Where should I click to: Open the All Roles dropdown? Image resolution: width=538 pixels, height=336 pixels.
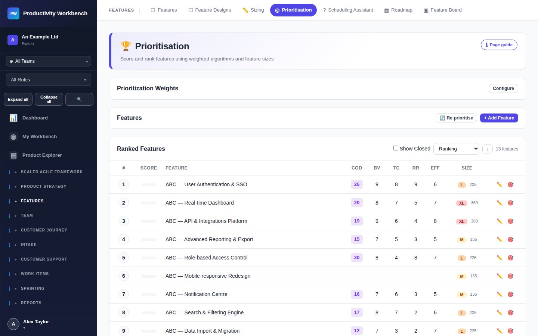tap(49, 80)
